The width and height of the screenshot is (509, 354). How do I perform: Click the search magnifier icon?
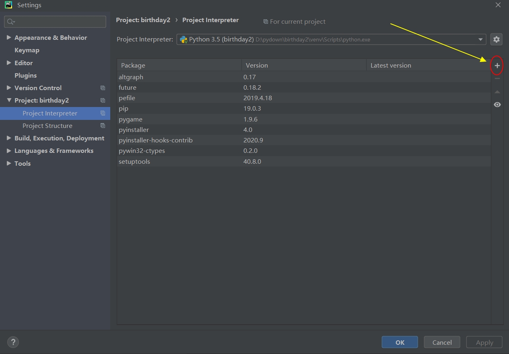(11, 22)
